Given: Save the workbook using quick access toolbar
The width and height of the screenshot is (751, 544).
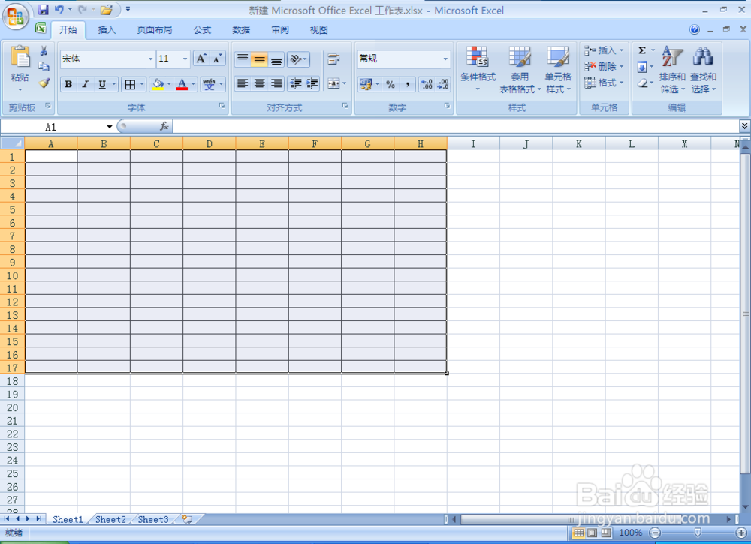Looking at the screenshot, I should click(43, 9).
